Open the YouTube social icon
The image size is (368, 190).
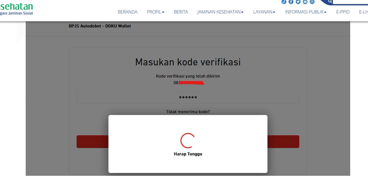pyautogui.click(x=305, y=2)
